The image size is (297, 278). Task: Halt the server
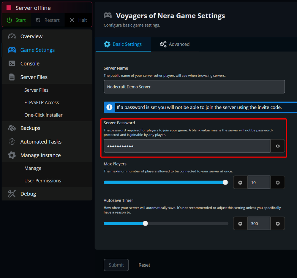point(78,20)
